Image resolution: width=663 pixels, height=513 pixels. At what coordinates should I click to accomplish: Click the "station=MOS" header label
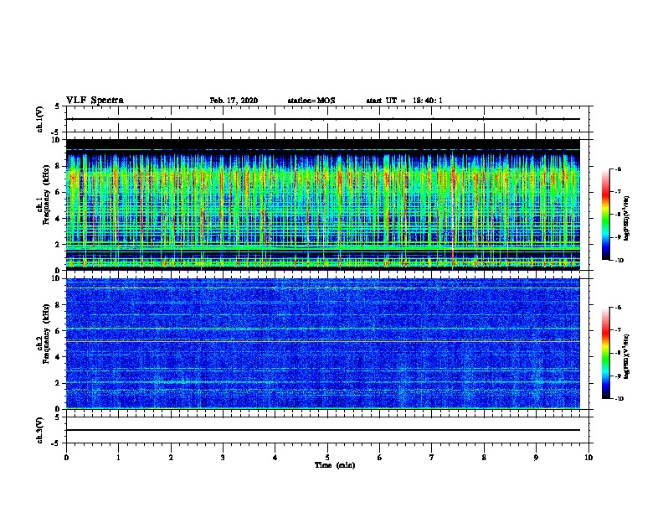(x=311, y=101)
